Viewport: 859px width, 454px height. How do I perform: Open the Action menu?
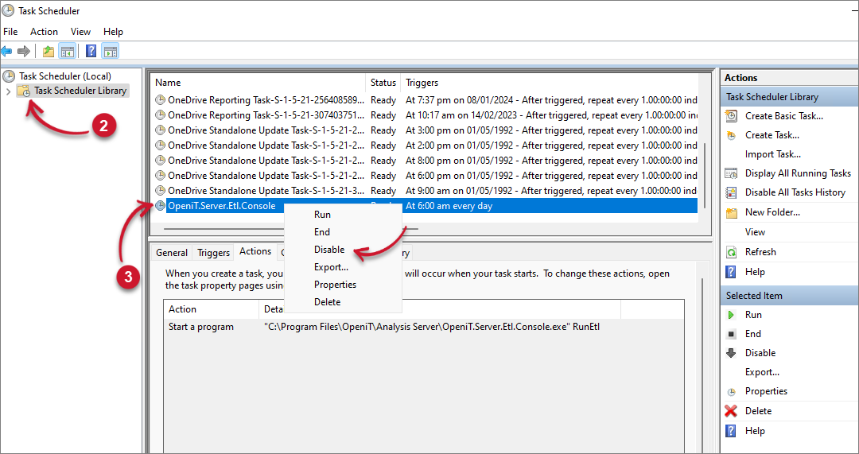[x=44, y=32]
